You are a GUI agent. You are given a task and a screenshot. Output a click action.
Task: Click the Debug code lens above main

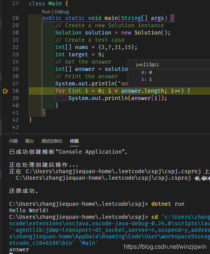pyautogui.click(x=62, y=12)
